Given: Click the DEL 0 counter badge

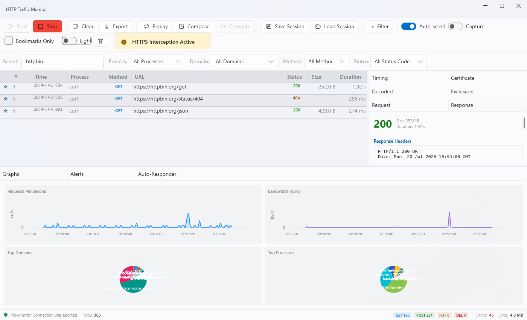Looking at the screenshot, I should click(x=461, y=315).
